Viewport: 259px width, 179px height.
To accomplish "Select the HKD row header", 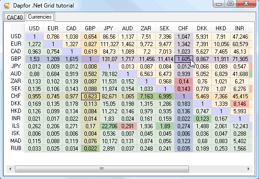I will pos(16,111).
